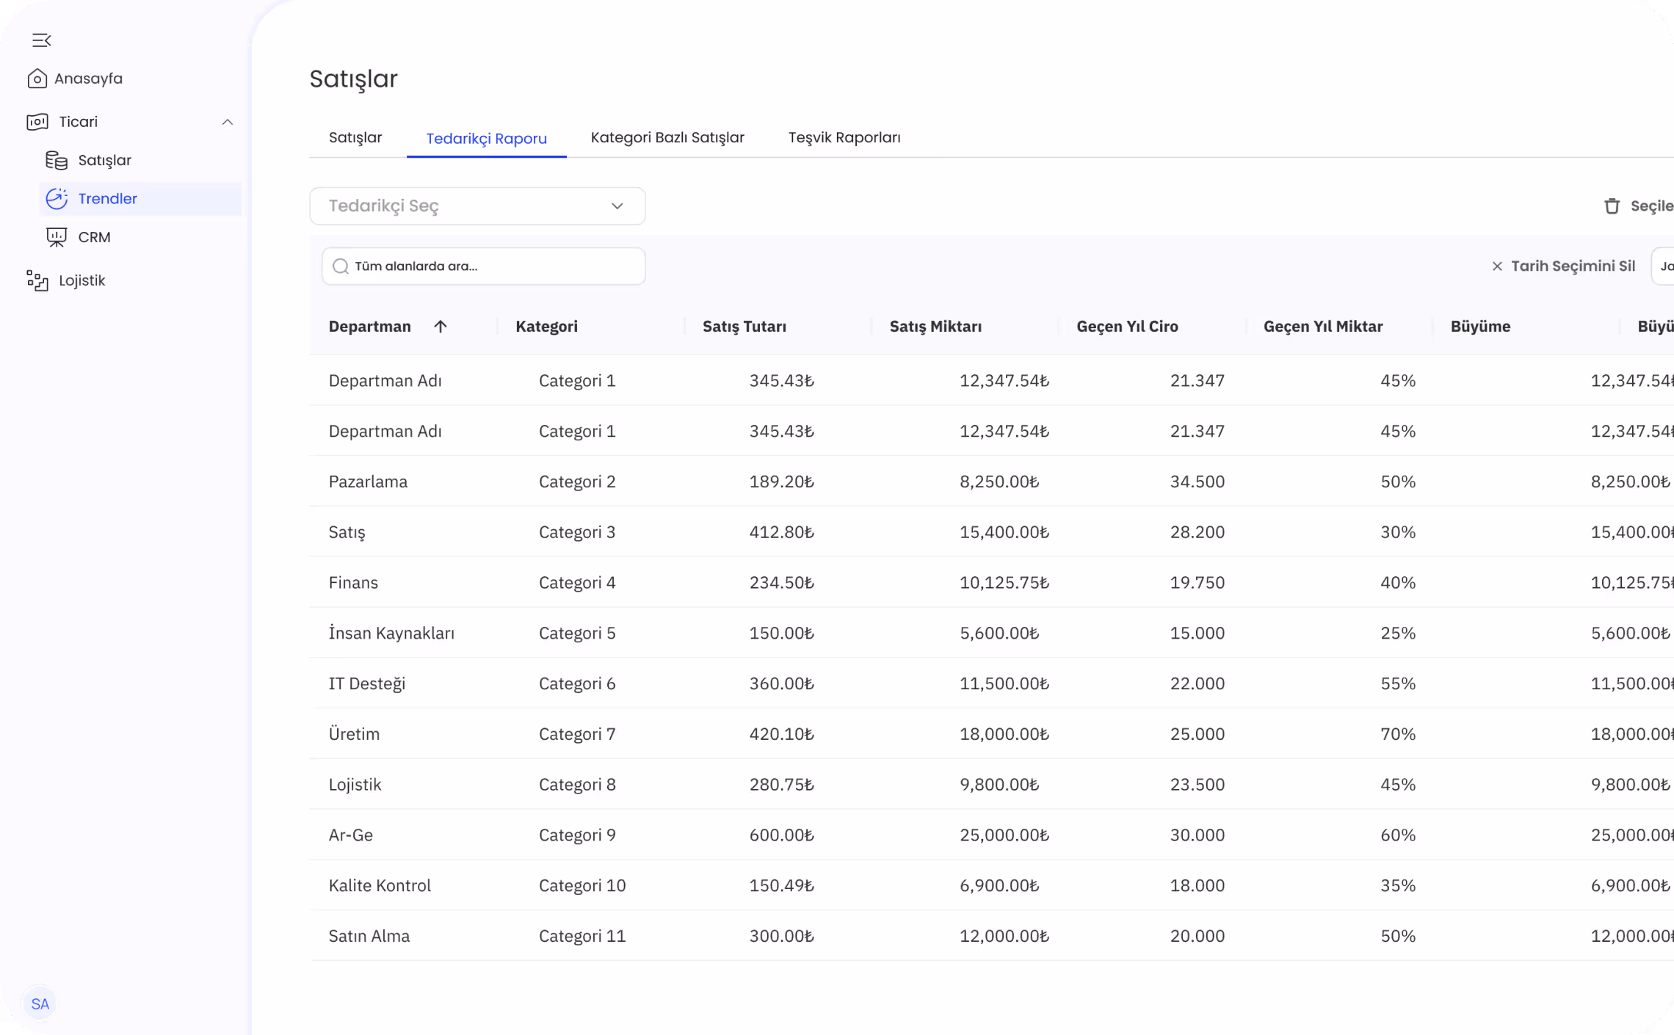Click the trash icon to delete selected
The image size is (1674, 1035).
click(x=1612, y=206)
